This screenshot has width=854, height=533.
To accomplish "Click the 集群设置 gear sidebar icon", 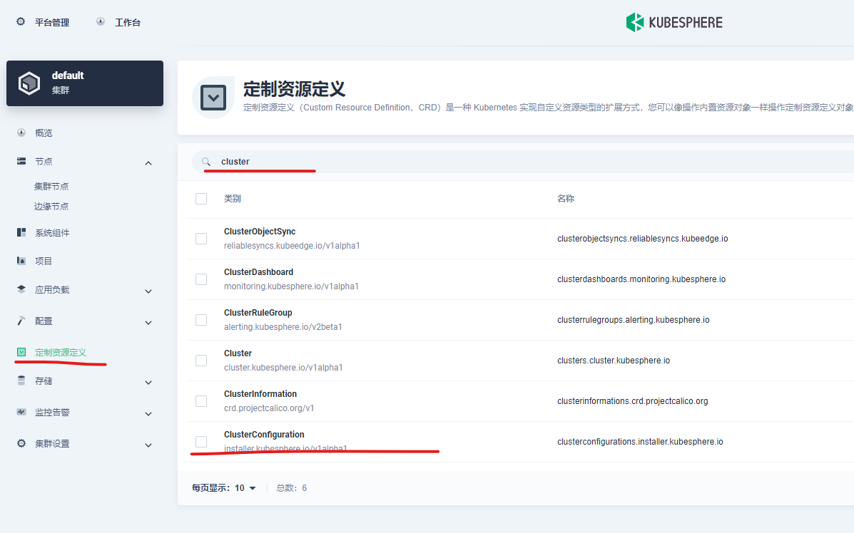I will click(x=21, y=443).
